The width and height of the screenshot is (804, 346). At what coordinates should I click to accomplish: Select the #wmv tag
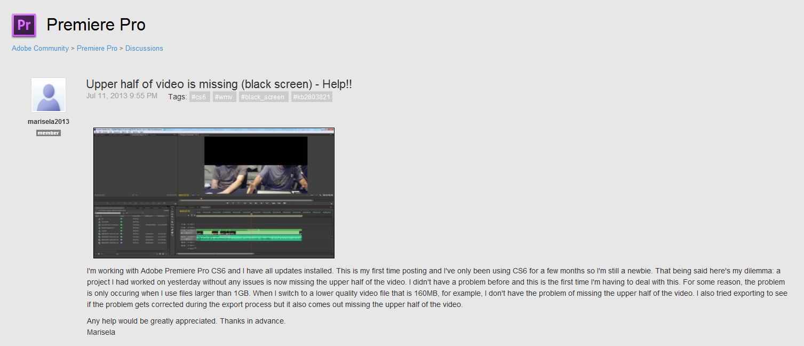click(x=225, y=97)
